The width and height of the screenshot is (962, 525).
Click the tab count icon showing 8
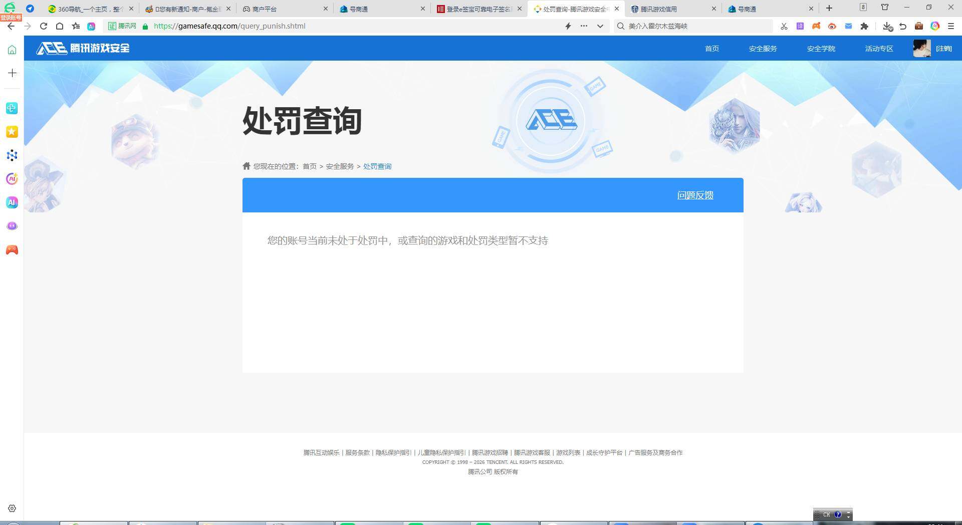pyautogui.click(x=863, y=7)
